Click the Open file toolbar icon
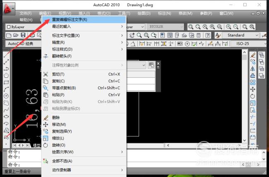 16,35
